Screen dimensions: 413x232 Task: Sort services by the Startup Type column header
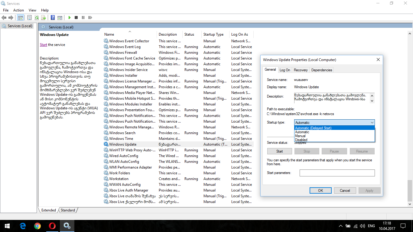(213, 34)
